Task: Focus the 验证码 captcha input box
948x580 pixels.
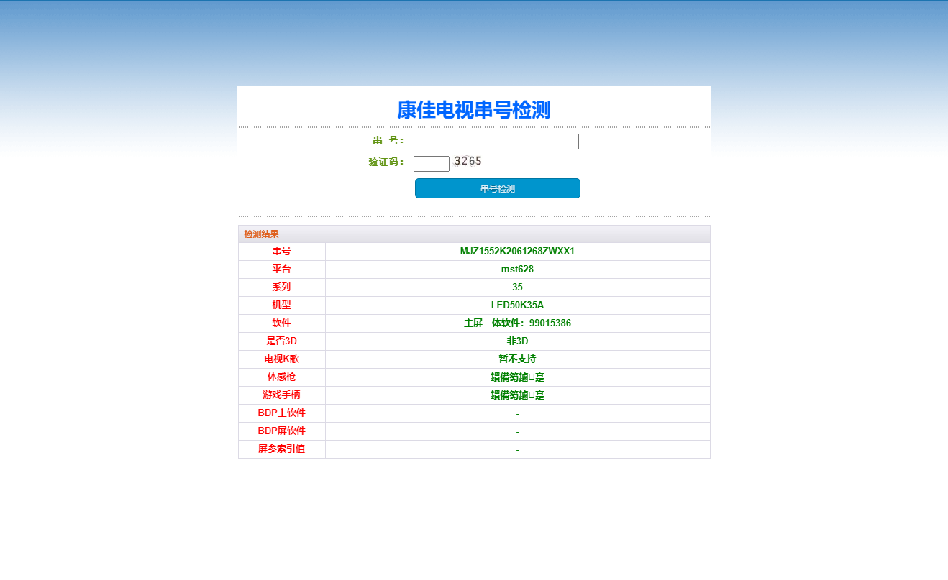Action: click(432, 164)
